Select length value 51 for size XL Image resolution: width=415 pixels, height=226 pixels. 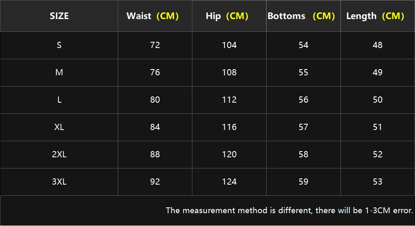click(377, 127)
